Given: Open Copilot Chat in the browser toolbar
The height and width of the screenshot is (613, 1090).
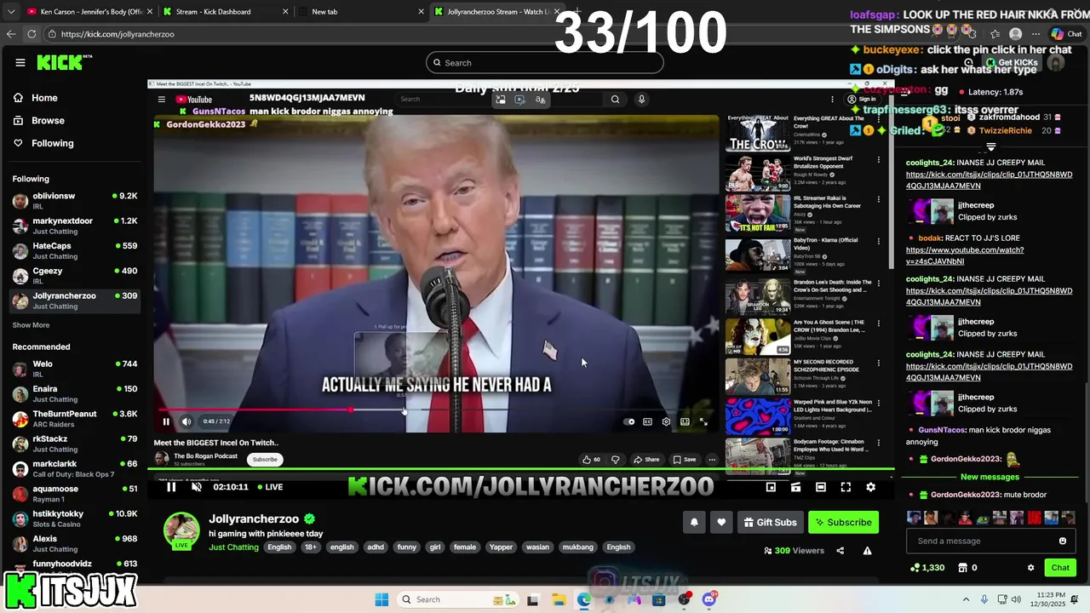Looking at the screenshot, I should click(1065, 34).
